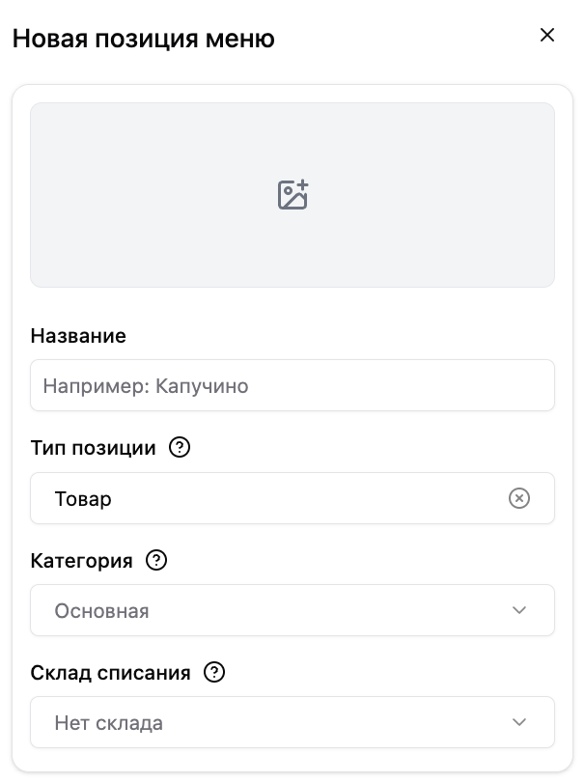This screenshot has height=782, width=585.
Task: Click the Тип позиции label text
Action: [94, 448]
